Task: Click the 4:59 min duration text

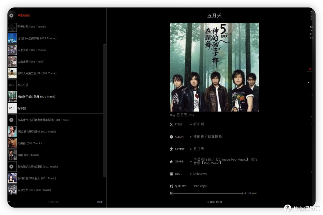Action: coord(251,193)
